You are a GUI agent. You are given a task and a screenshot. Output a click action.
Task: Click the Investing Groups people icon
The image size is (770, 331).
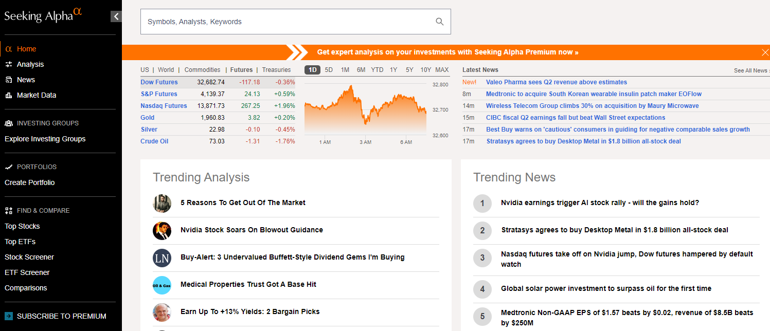[x=9, y=123]
